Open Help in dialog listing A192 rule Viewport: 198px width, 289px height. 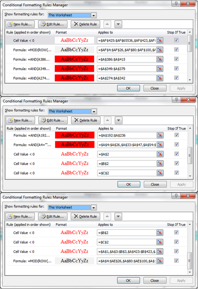(x=177, y=100)
